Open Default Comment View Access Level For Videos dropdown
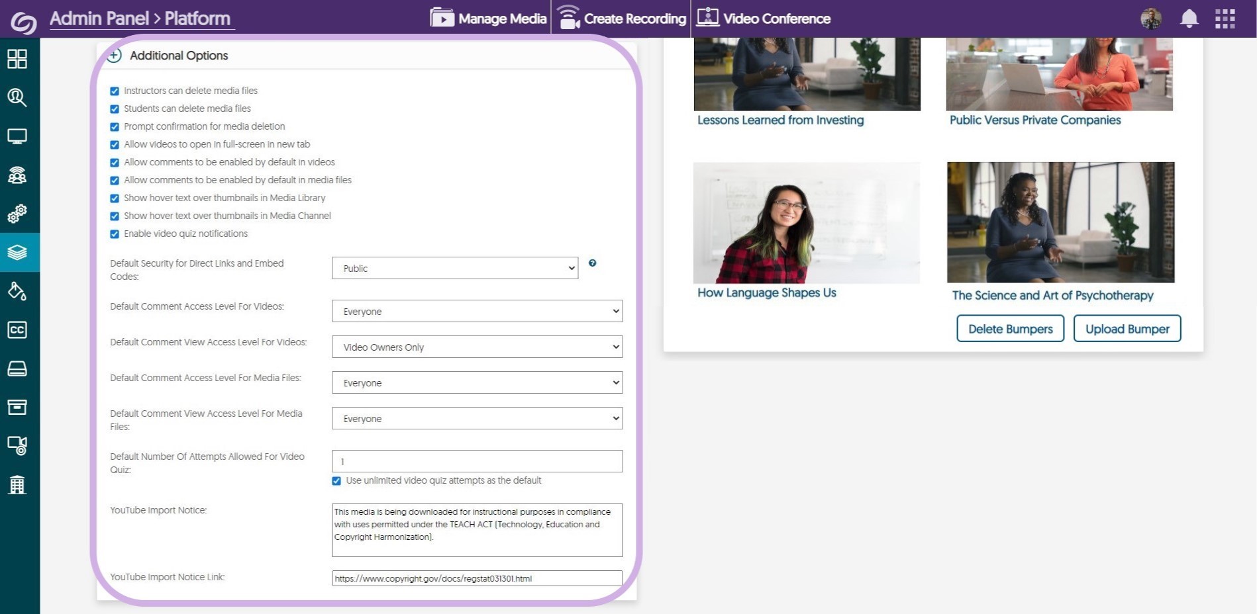The width and height of the screenshot is (1257, 614). click(477, 347)
